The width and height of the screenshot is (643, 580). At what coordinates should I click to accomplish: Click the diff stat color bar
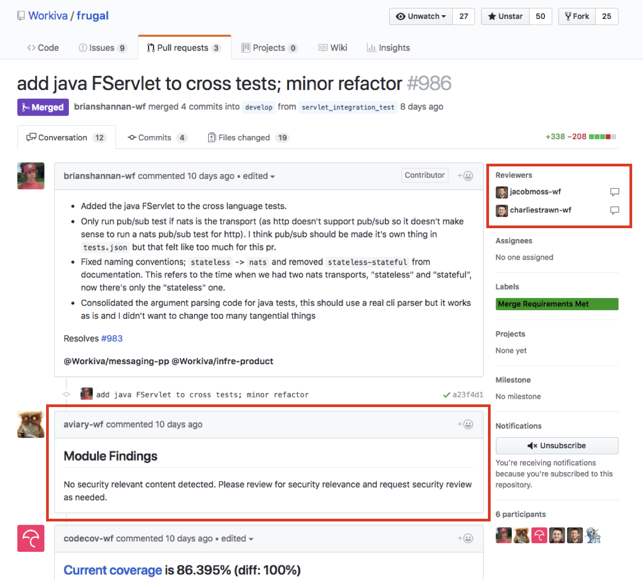click(x=602, y=137)
